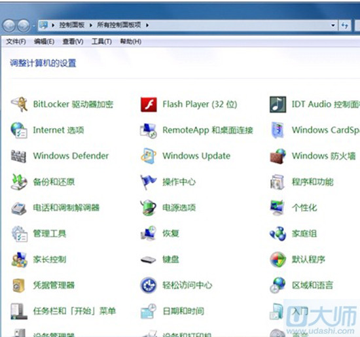Click the 电源选项 text link
The image size is (360, 337).
coord(179,207)
